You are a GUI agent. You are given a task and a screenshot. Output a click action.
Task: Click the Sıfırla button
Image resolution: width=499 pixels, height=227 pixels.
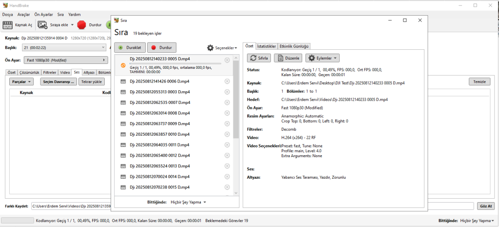pyautogui.click(x=259, y=58)
